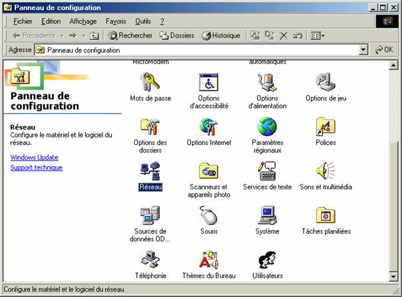Click the Réseau heading in left pane
Viewport: 402px width, 297px height.
tap(23, 127)
